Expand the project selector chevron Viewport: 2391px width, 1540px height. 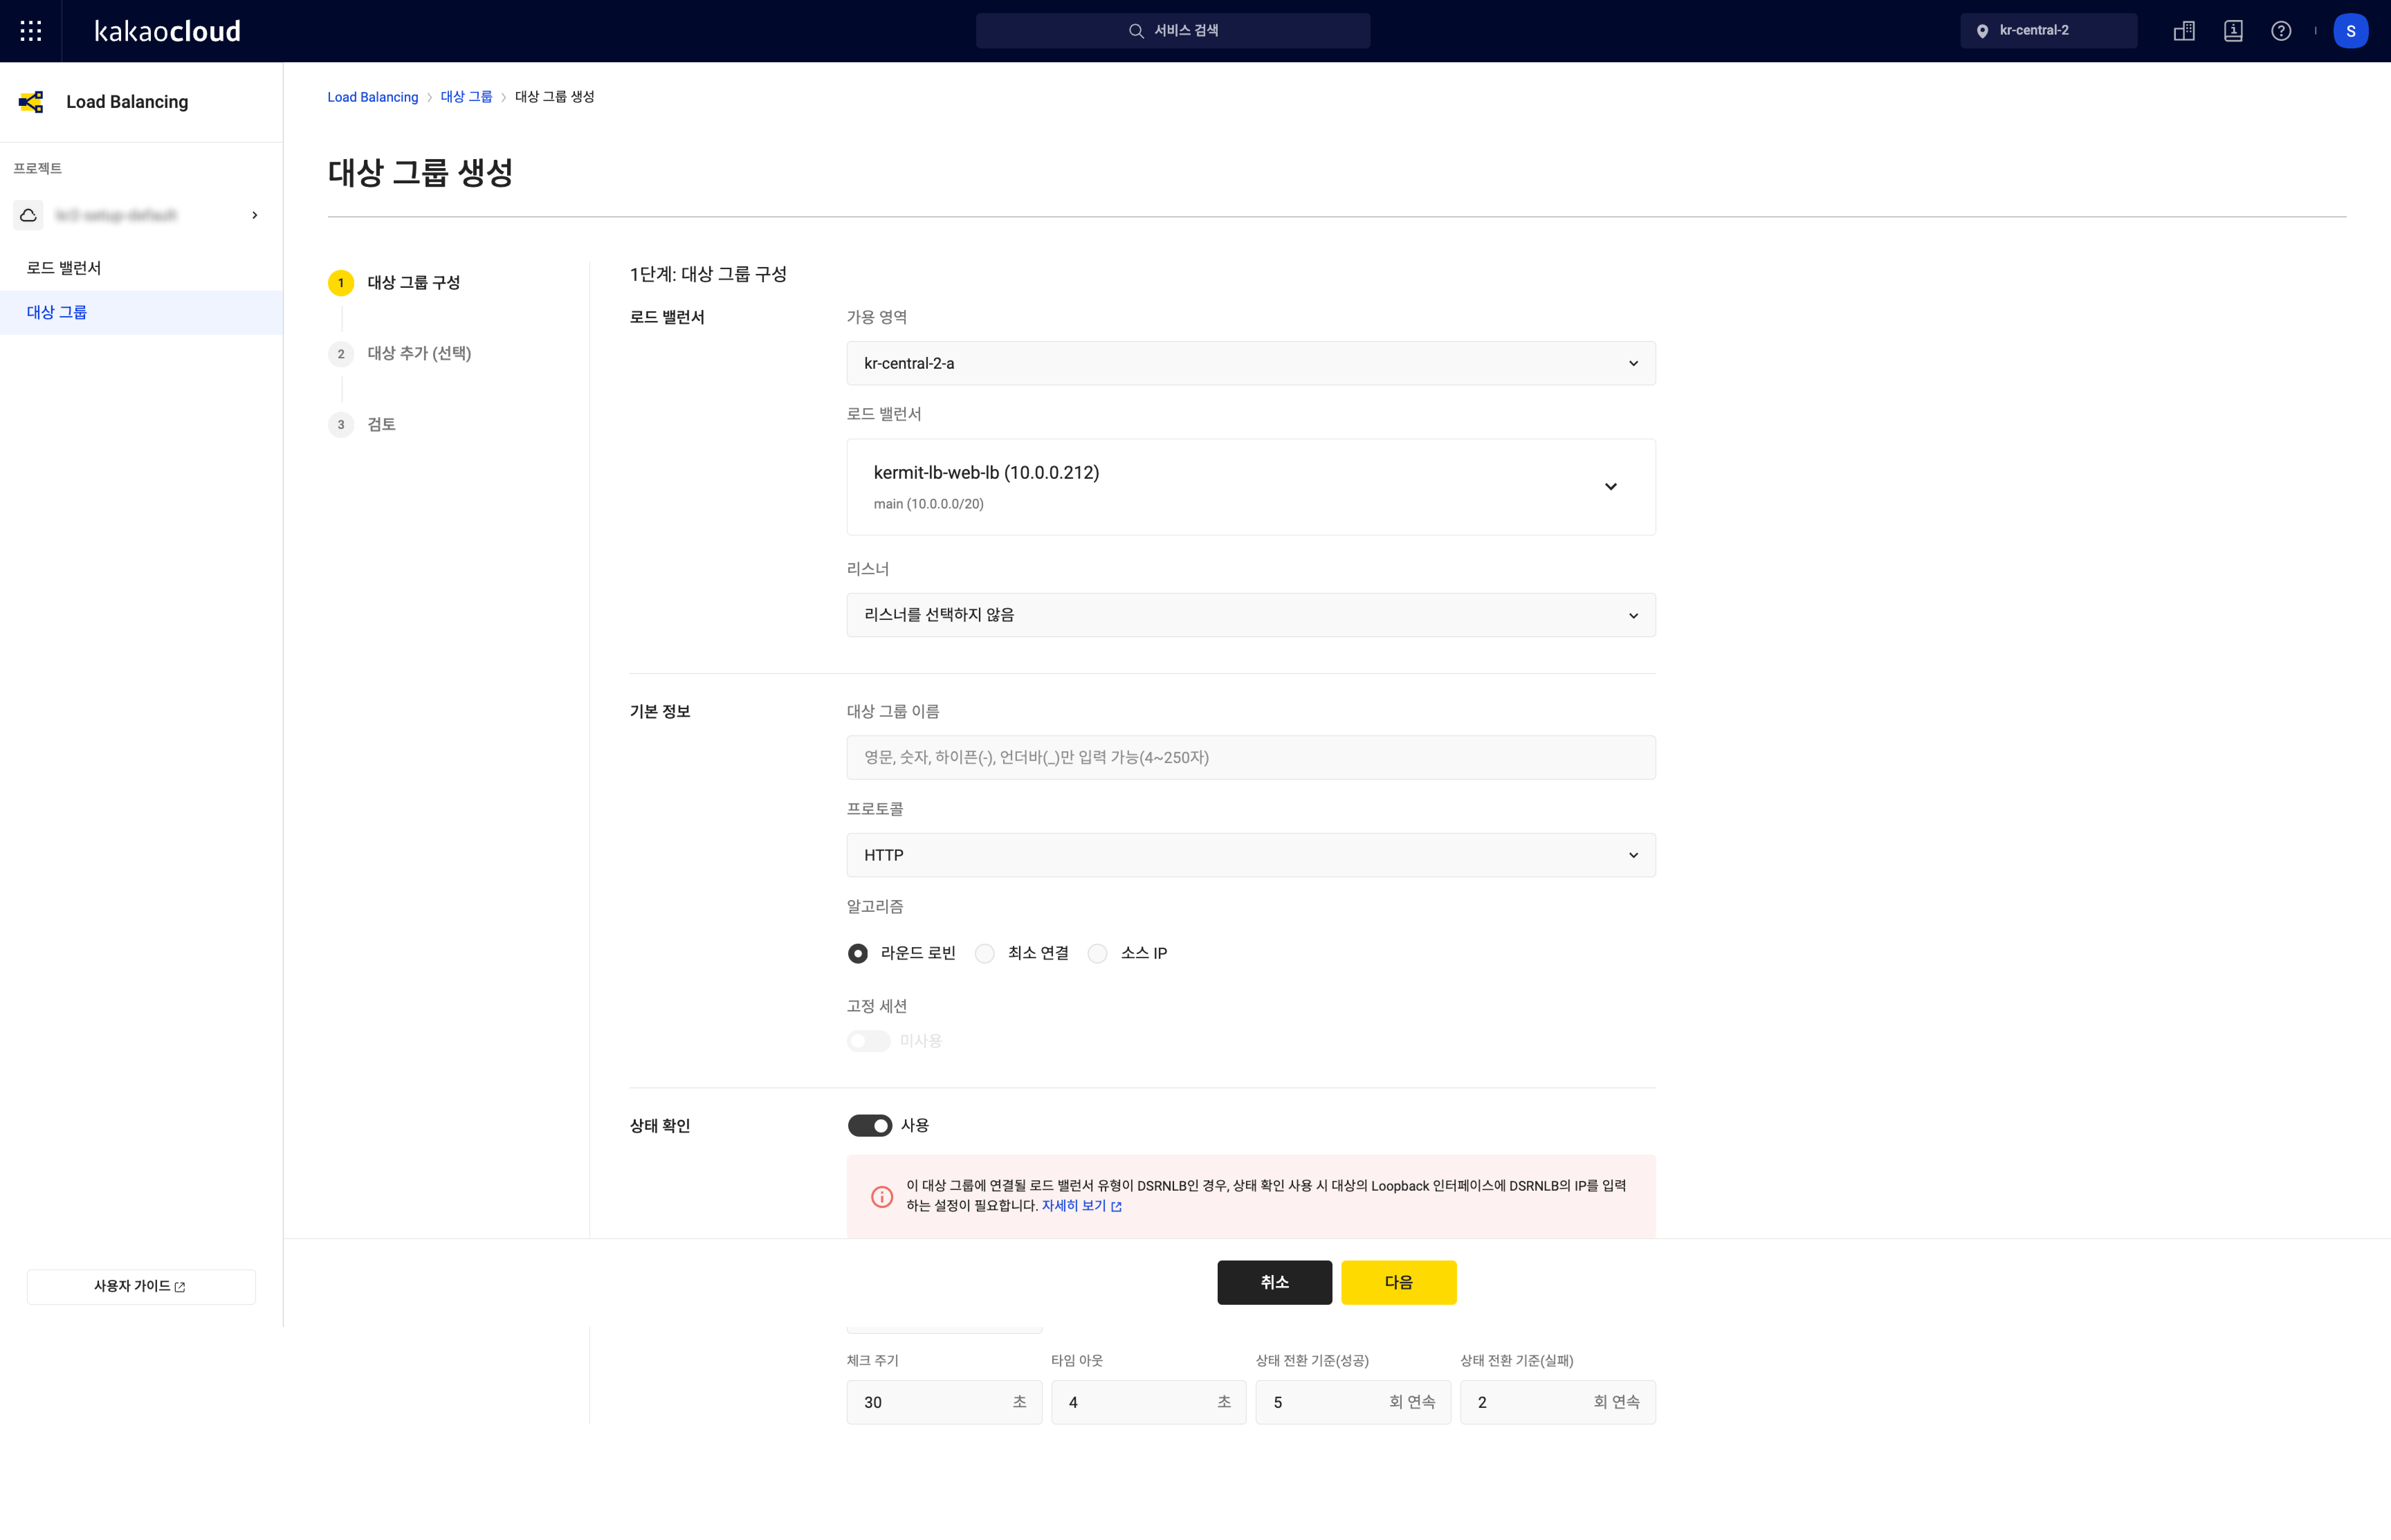click(x=255, y=215)
